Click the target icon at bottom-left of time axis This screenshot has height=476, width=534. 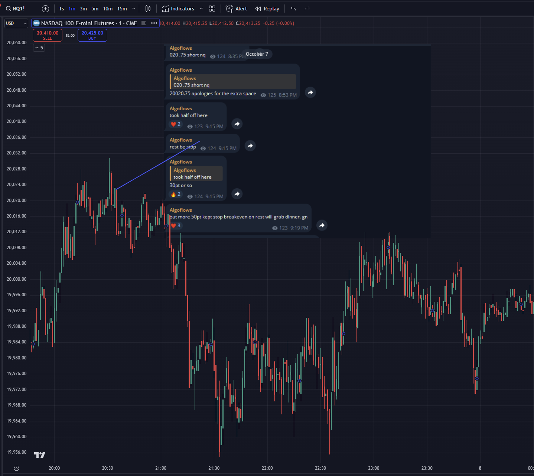(16, 468)
